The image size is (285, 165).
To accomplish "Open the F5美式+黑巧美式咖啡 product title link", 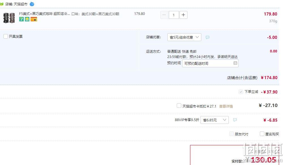I will pyautogui.click(x=44, y=14).
